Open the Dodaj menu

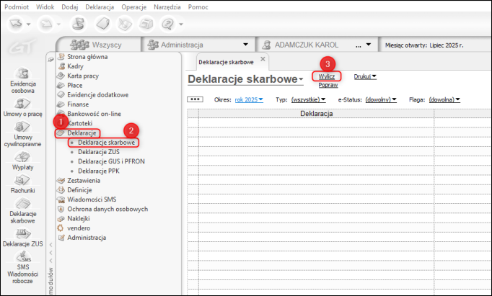pyautogui.click(x=70, y=7)
